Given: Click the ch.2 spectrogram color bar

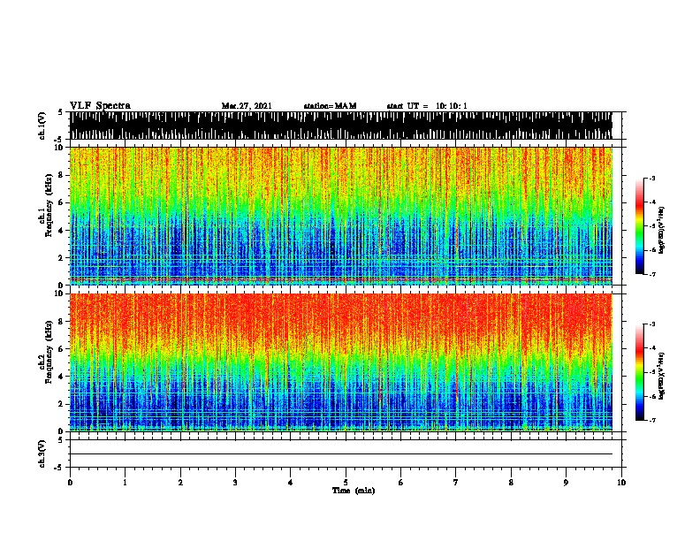Looking at the screenshot, I should pyautogui.click(x=640, y=372).
